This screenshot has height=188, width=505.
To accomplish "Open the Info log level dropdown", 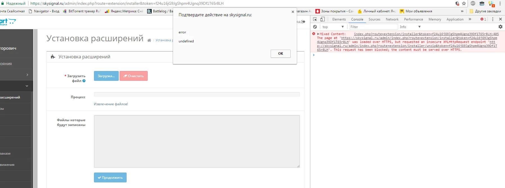I will [x=410, y=27].
